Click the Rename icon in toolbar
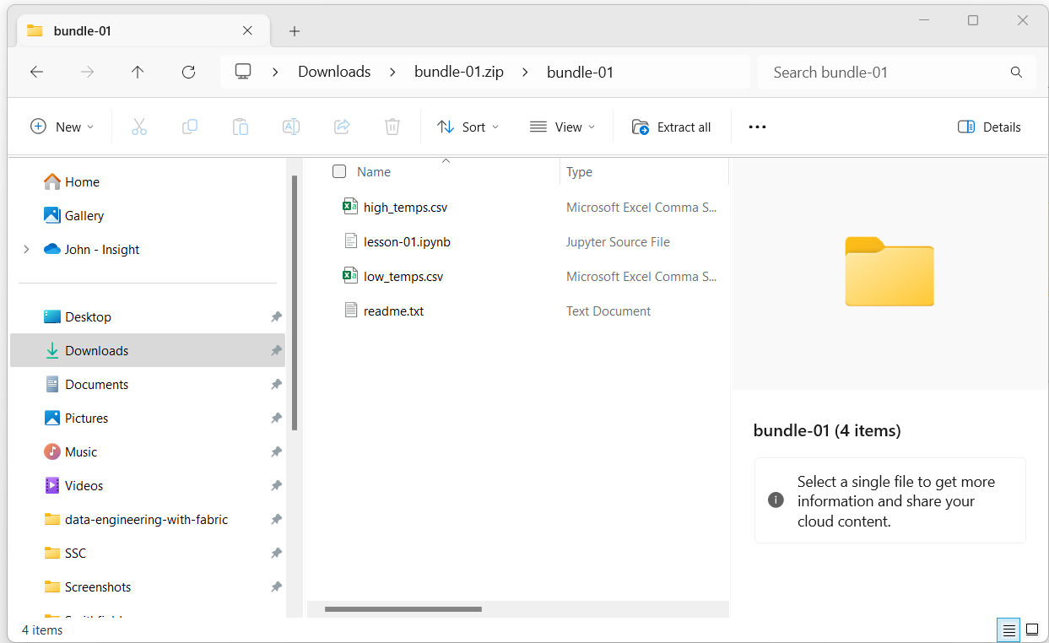1049x643 pixels. (x=291, y=127)
